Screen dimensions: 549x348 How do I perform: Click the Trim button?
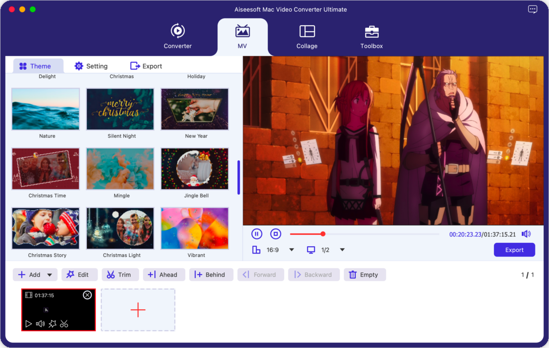click(x=120, y=275)
